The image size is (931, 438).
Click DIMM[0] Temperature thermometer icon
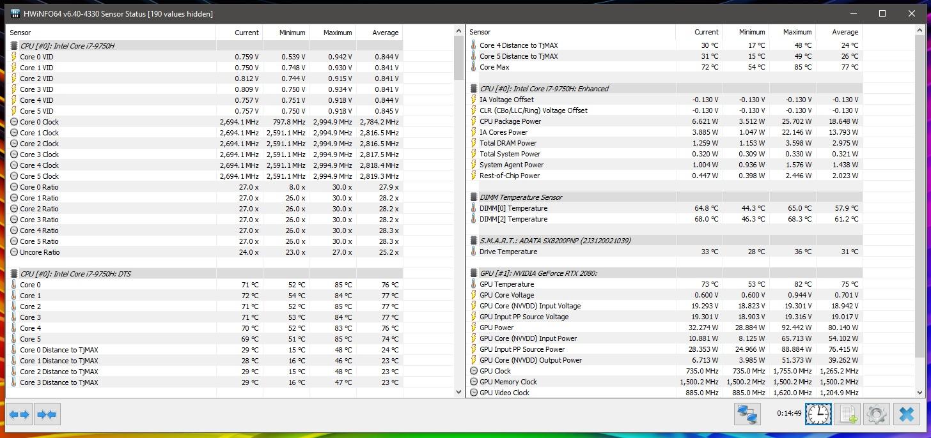click(474, 208)
